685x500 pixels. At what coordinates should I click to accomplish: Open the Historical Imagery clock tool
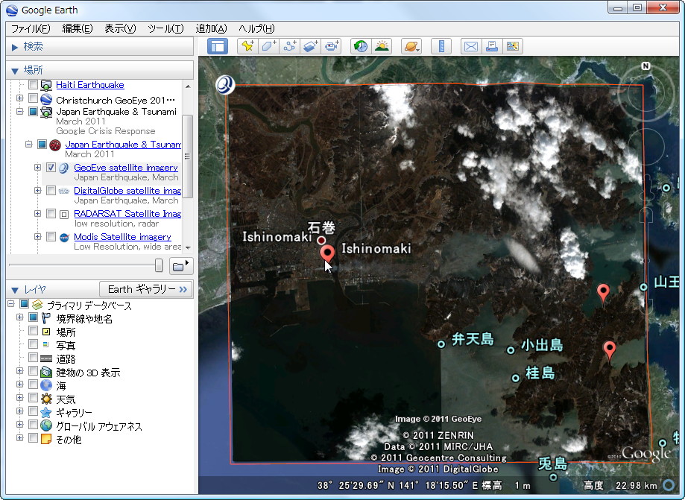[x=360, y=46]
